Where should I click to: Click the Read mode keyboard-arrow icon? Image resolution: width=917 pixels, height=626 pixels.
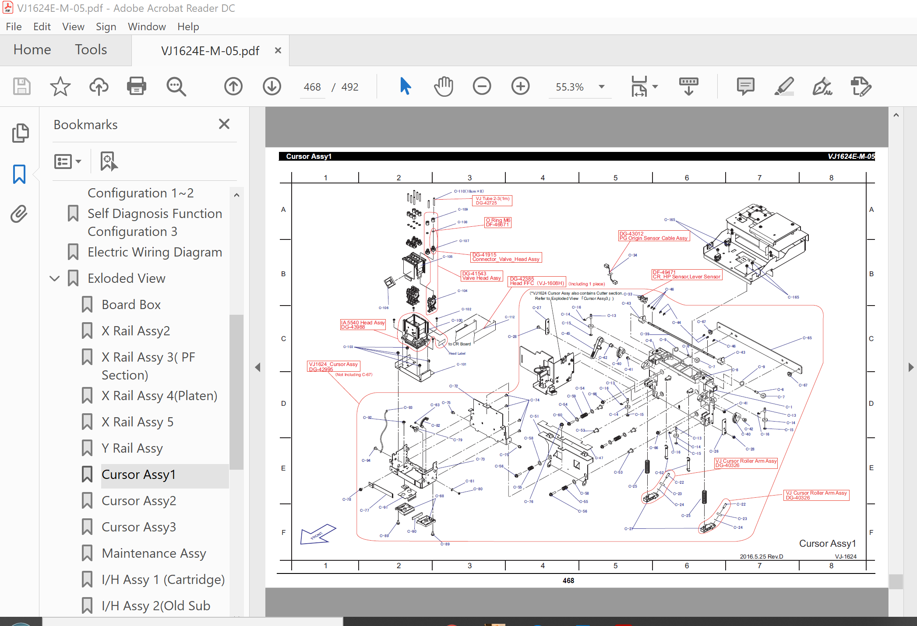(x=689, y=86)
